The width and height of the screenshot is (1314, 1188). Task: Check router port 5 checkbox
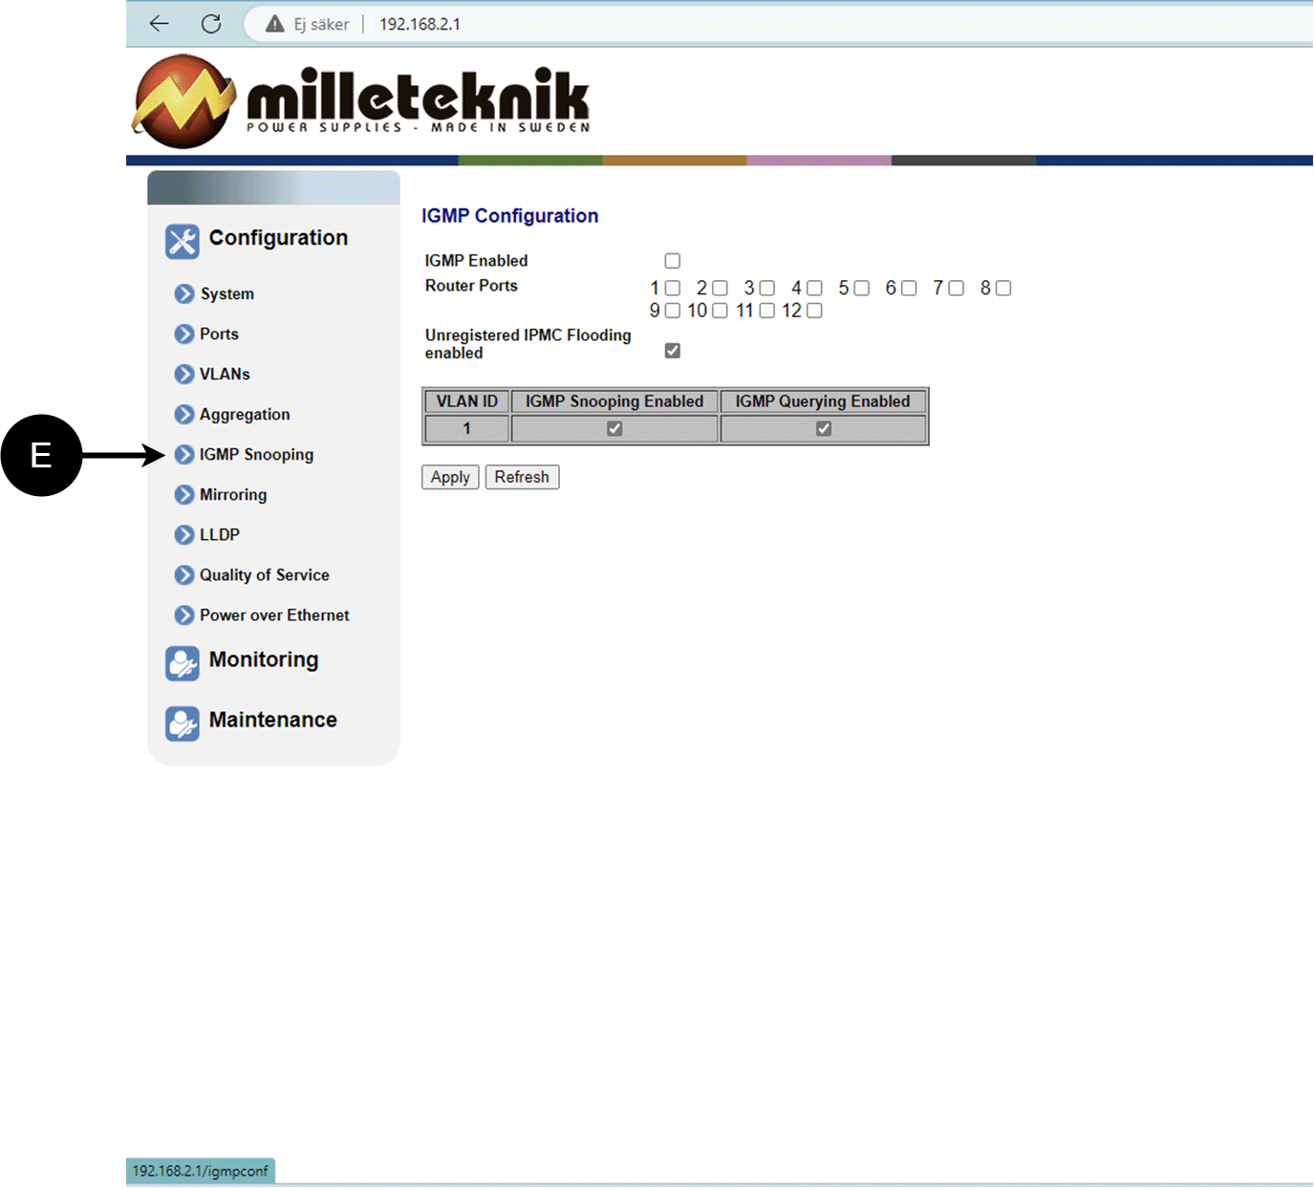click(862, 288)
